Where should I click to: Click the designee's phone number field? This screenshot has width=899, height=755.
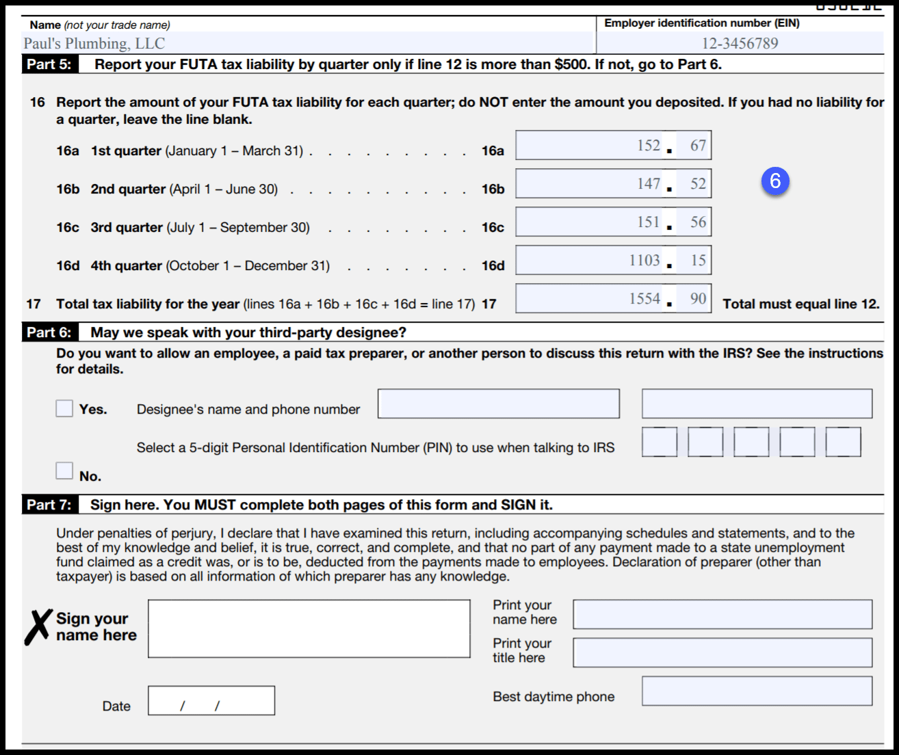click(x=757, y=403)
